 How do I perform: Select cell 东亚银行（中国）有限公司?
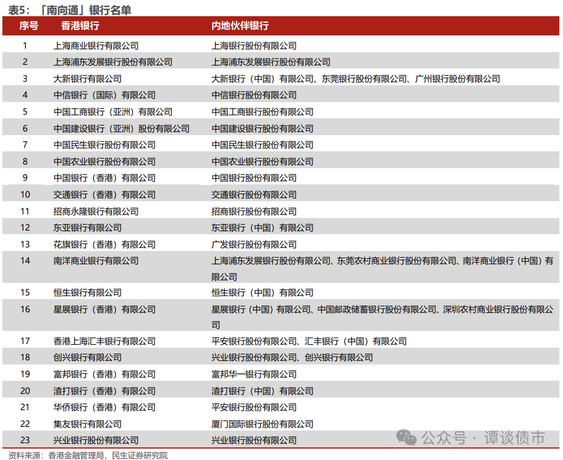tap(263, 228)
